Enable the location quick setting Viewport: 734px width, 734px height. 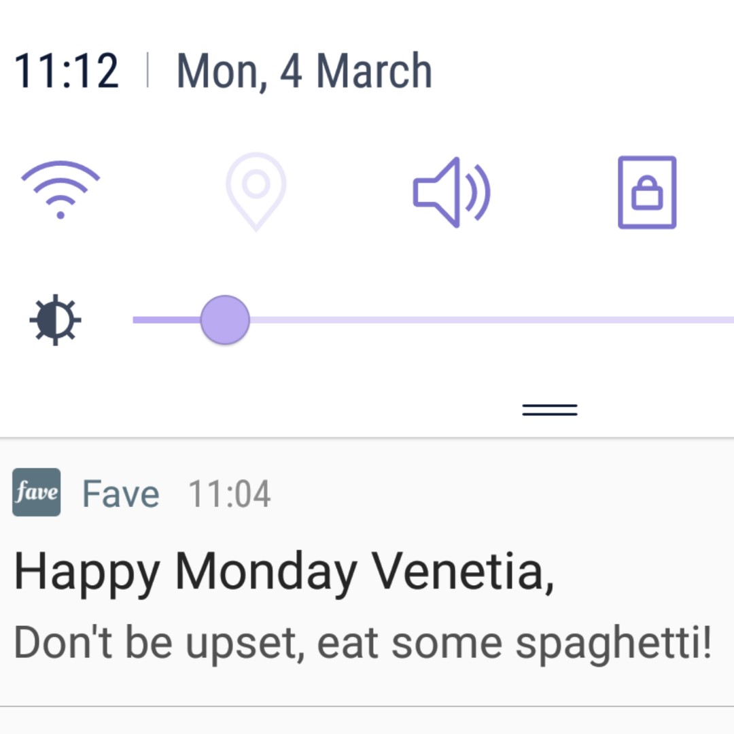(x=256, y=192)
